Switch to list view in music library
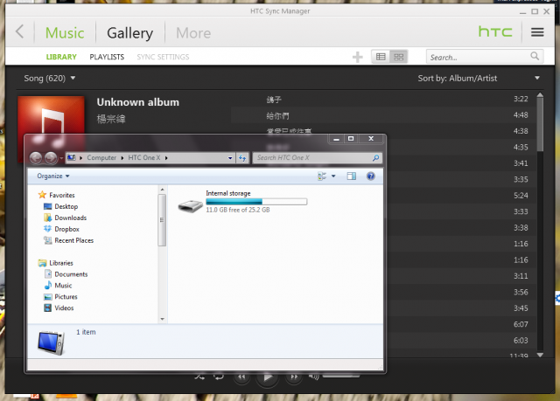Image resolution: width=560 pixels, height=401 pixels. click(381, 57)
